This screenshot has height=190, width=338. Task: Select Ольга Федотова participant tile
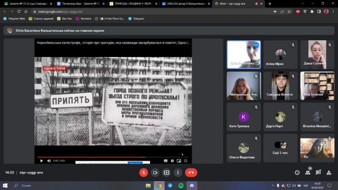[x=244, y=148]
